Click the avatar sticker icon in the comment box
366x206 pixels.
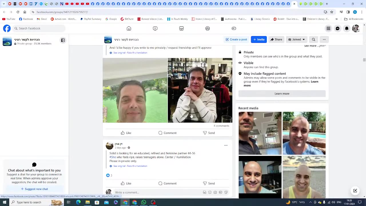pos(204,192)
